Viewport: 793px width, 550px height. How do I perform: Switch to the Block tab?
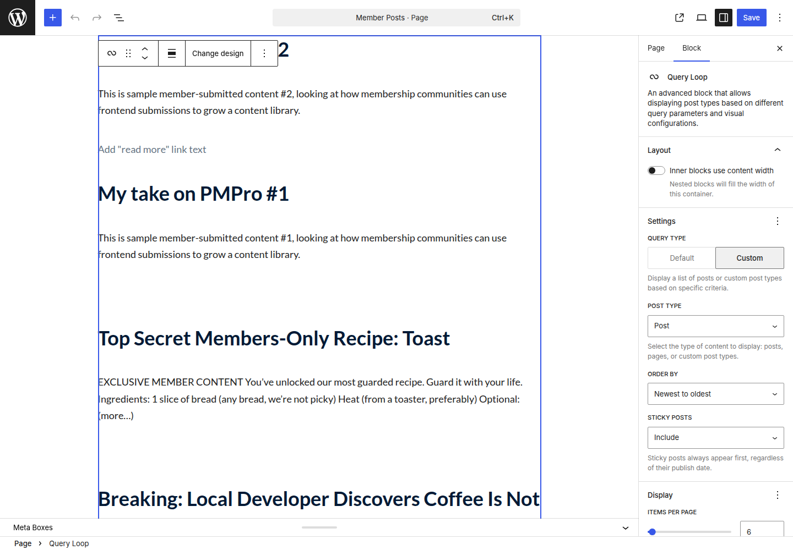coord(692,48)
